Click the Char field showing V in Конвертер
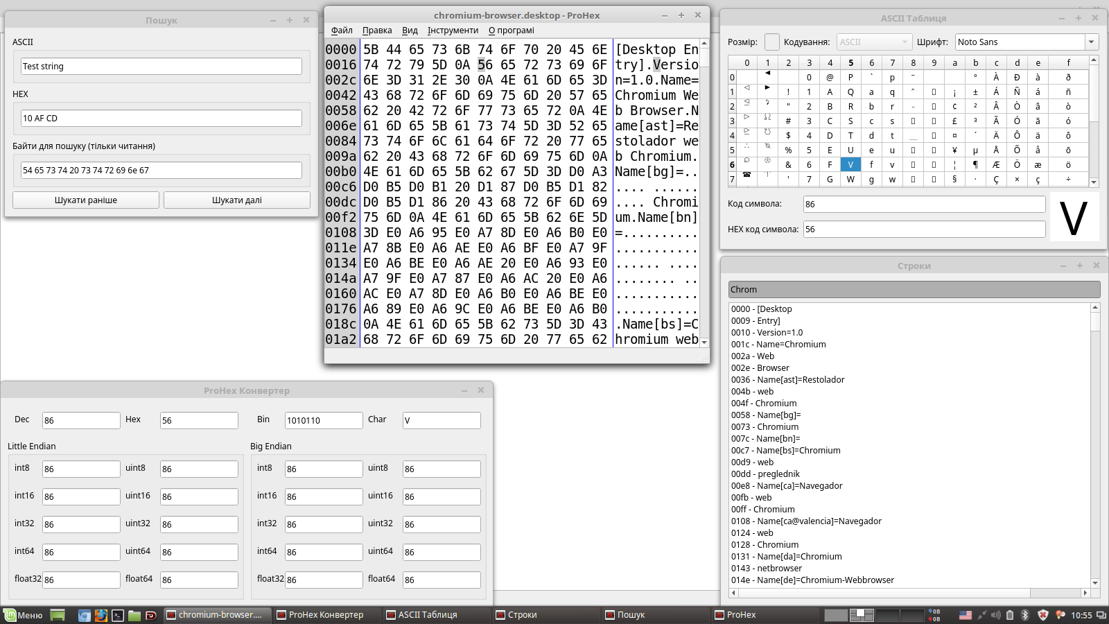 (442, 421)
